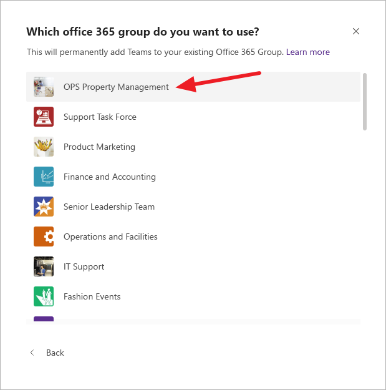Choose the Fashion Events group name
Image resolution: width=386 pixels, height=390 pixels.
[x=92, y=296]
